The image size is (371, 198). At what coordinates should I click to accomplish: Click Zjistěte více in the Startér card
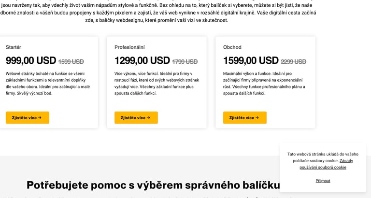click(27, 117)
